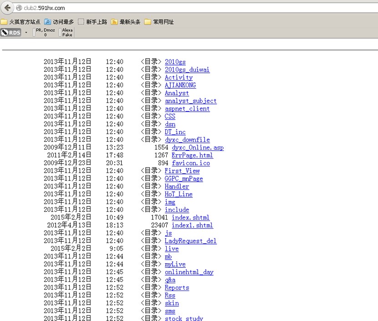This screenshot has width=378, height=321.
Task: Click the date 2012年4月13日
Action: pyautogui.click(x=69, y=225)
